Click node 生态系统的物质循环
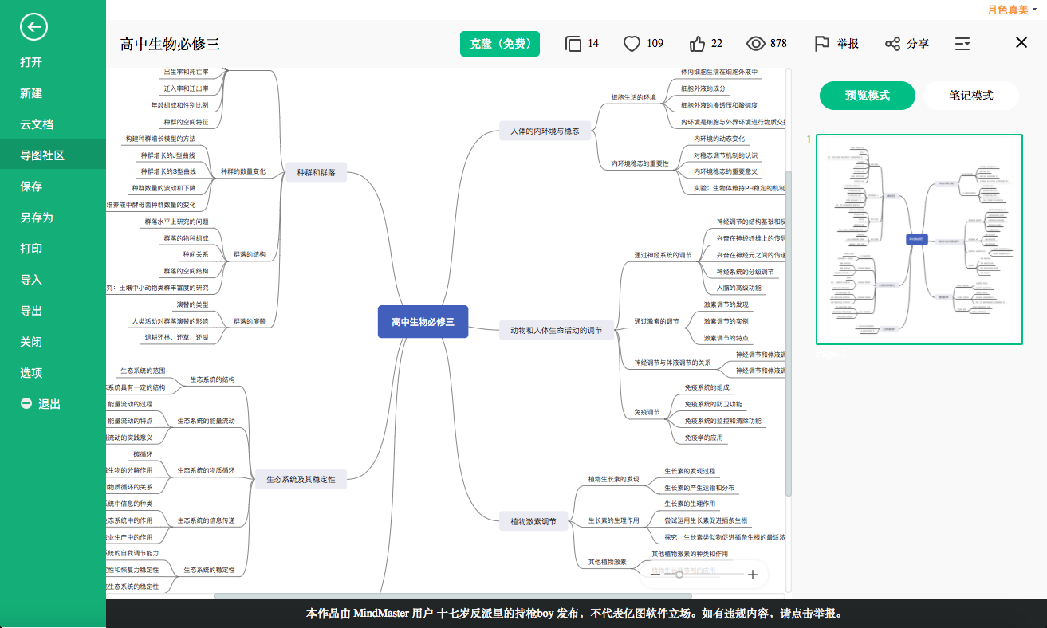This screenshot has width=1047, height=628. (x=206, y=470)
